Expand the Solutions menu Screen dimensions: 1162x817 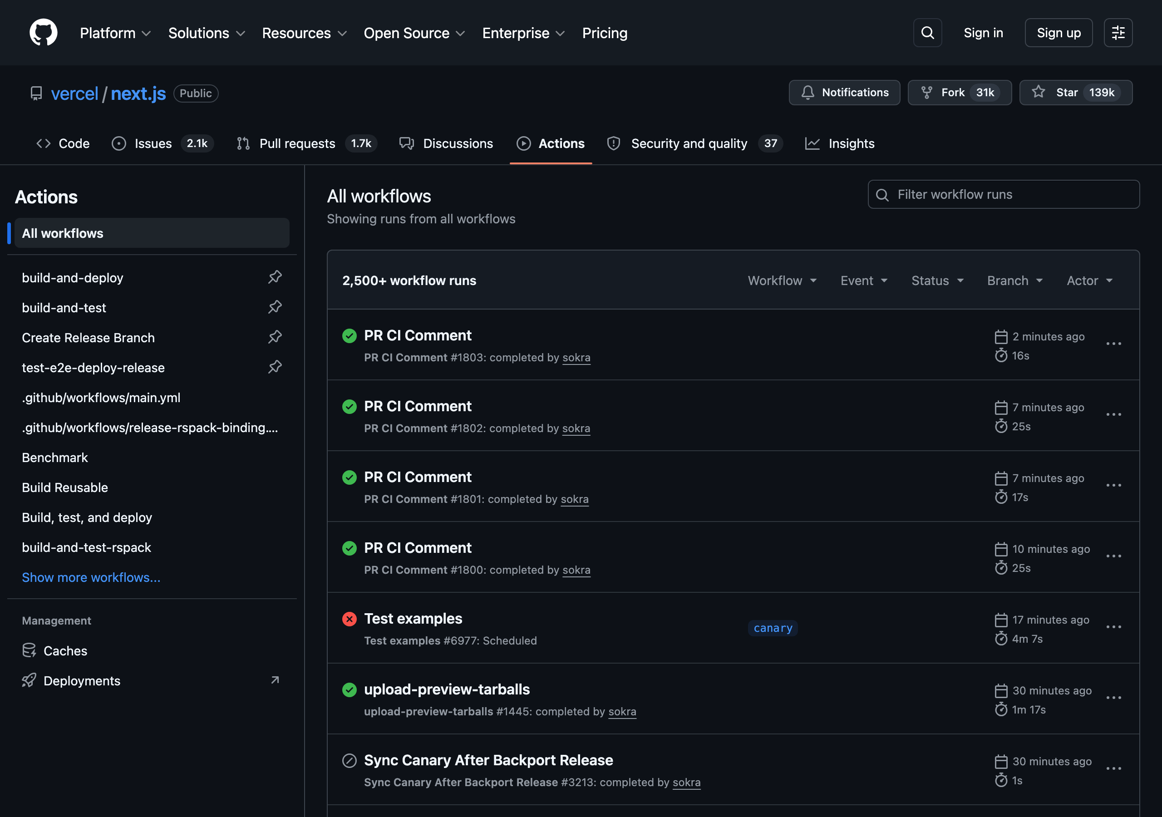[x=207, y=34]
